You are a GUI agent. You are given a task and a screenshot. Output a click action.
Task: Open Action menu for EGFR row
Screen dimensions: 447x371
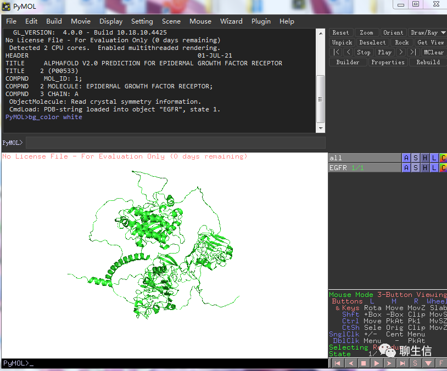(406, 168)
